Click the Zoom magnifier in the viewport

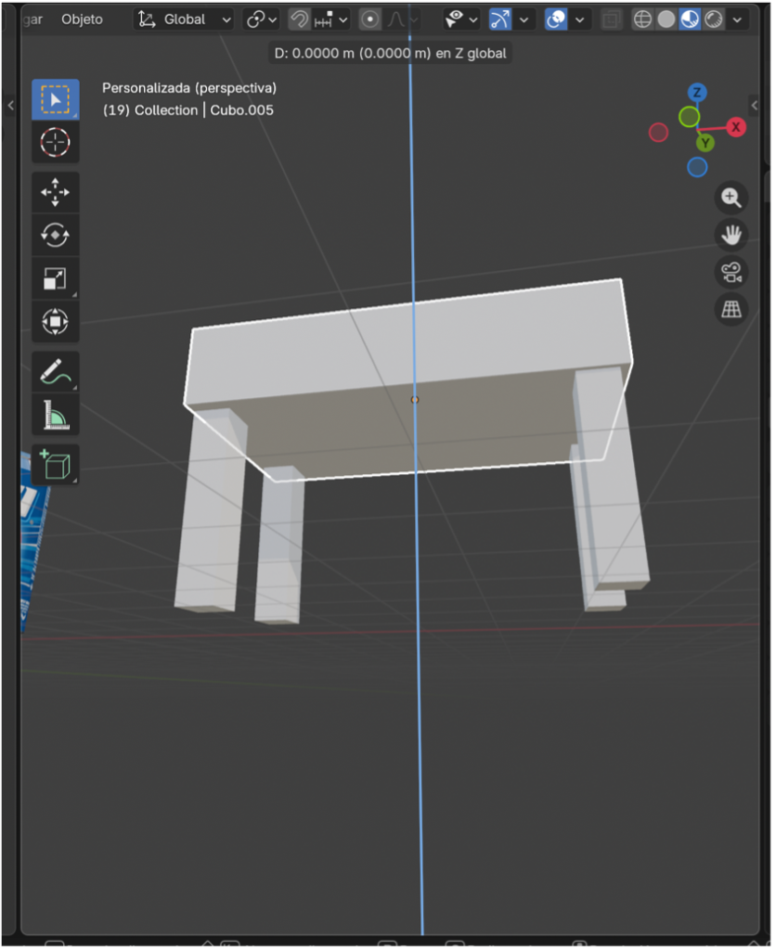tap(731, 198)
